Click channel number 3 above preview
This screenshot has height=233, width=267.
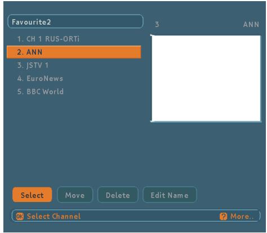point(157,24)
